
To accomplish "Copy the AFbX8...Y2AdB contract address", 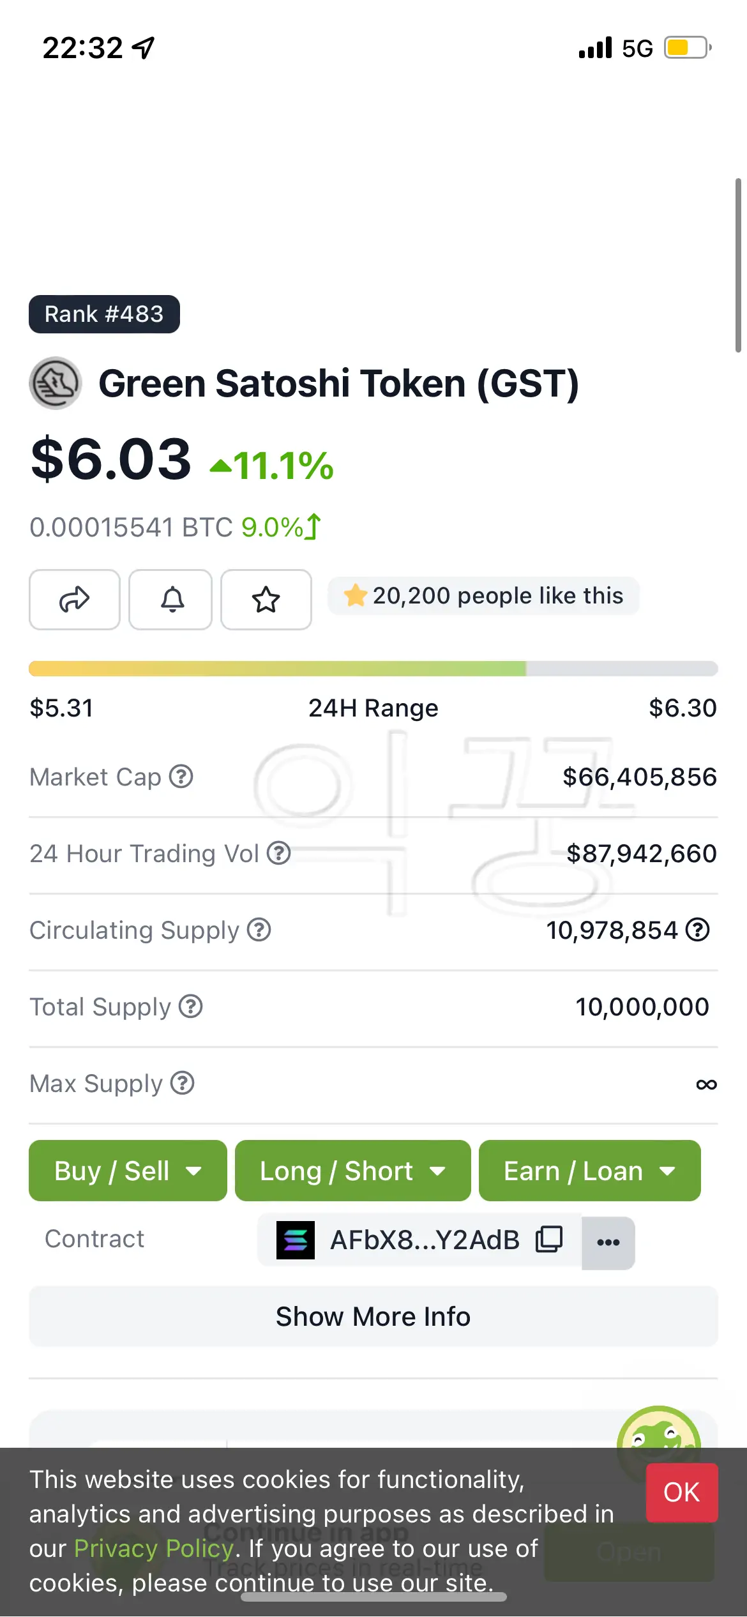I will (549, 1240).
